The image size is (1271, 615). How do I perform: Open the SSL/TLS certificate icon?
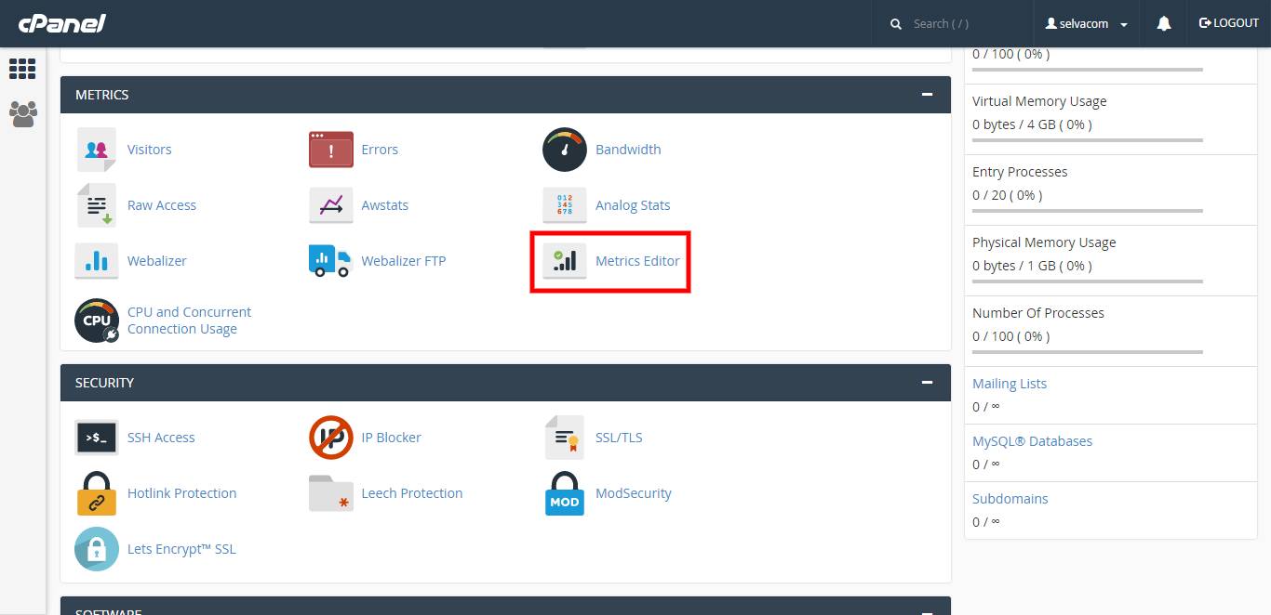(565, 438)
